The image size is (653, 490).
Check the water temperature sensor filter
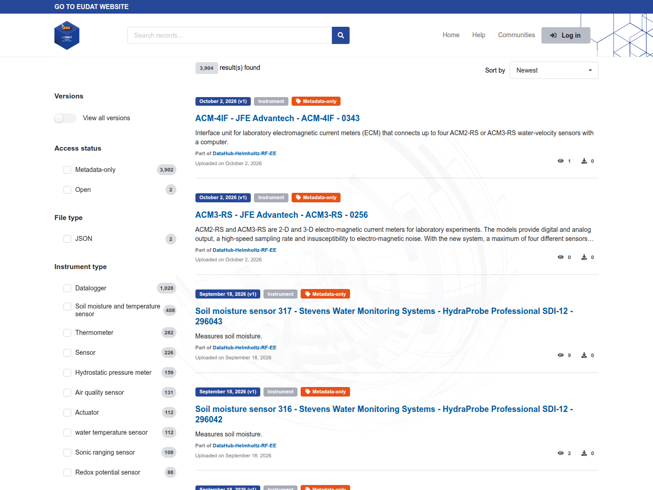[67, 432]
